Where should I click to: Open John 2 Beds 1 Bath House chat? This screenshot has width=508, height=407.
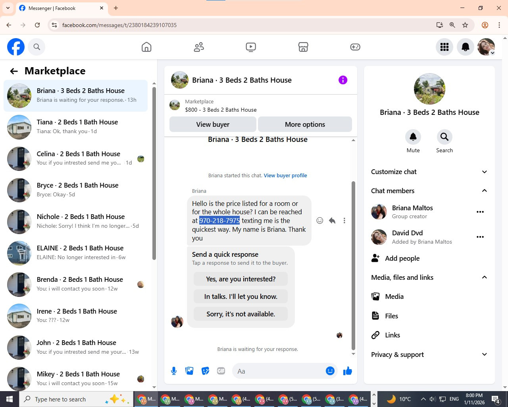(x=75, y=347)
